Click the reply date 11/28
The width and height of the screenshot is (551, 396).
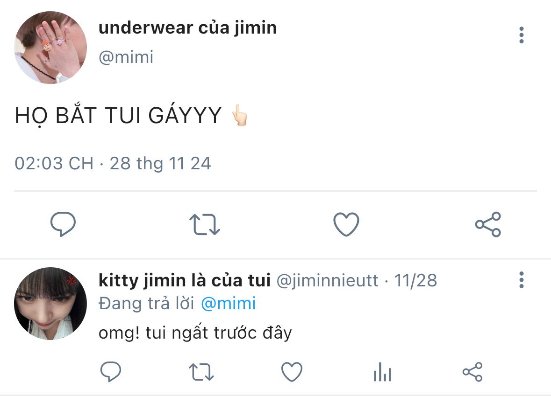415,280
